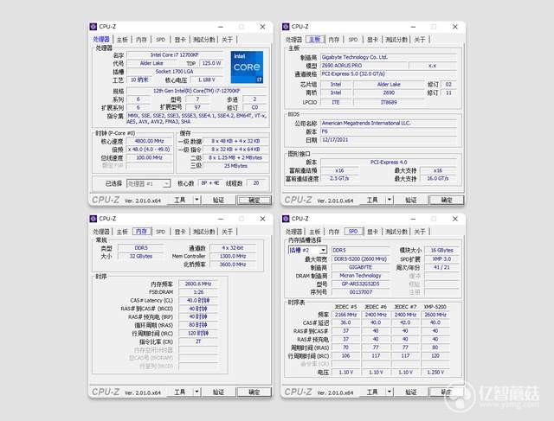
Task: Click level 3 cache value 25 MBytes
Action: (235, 166)
